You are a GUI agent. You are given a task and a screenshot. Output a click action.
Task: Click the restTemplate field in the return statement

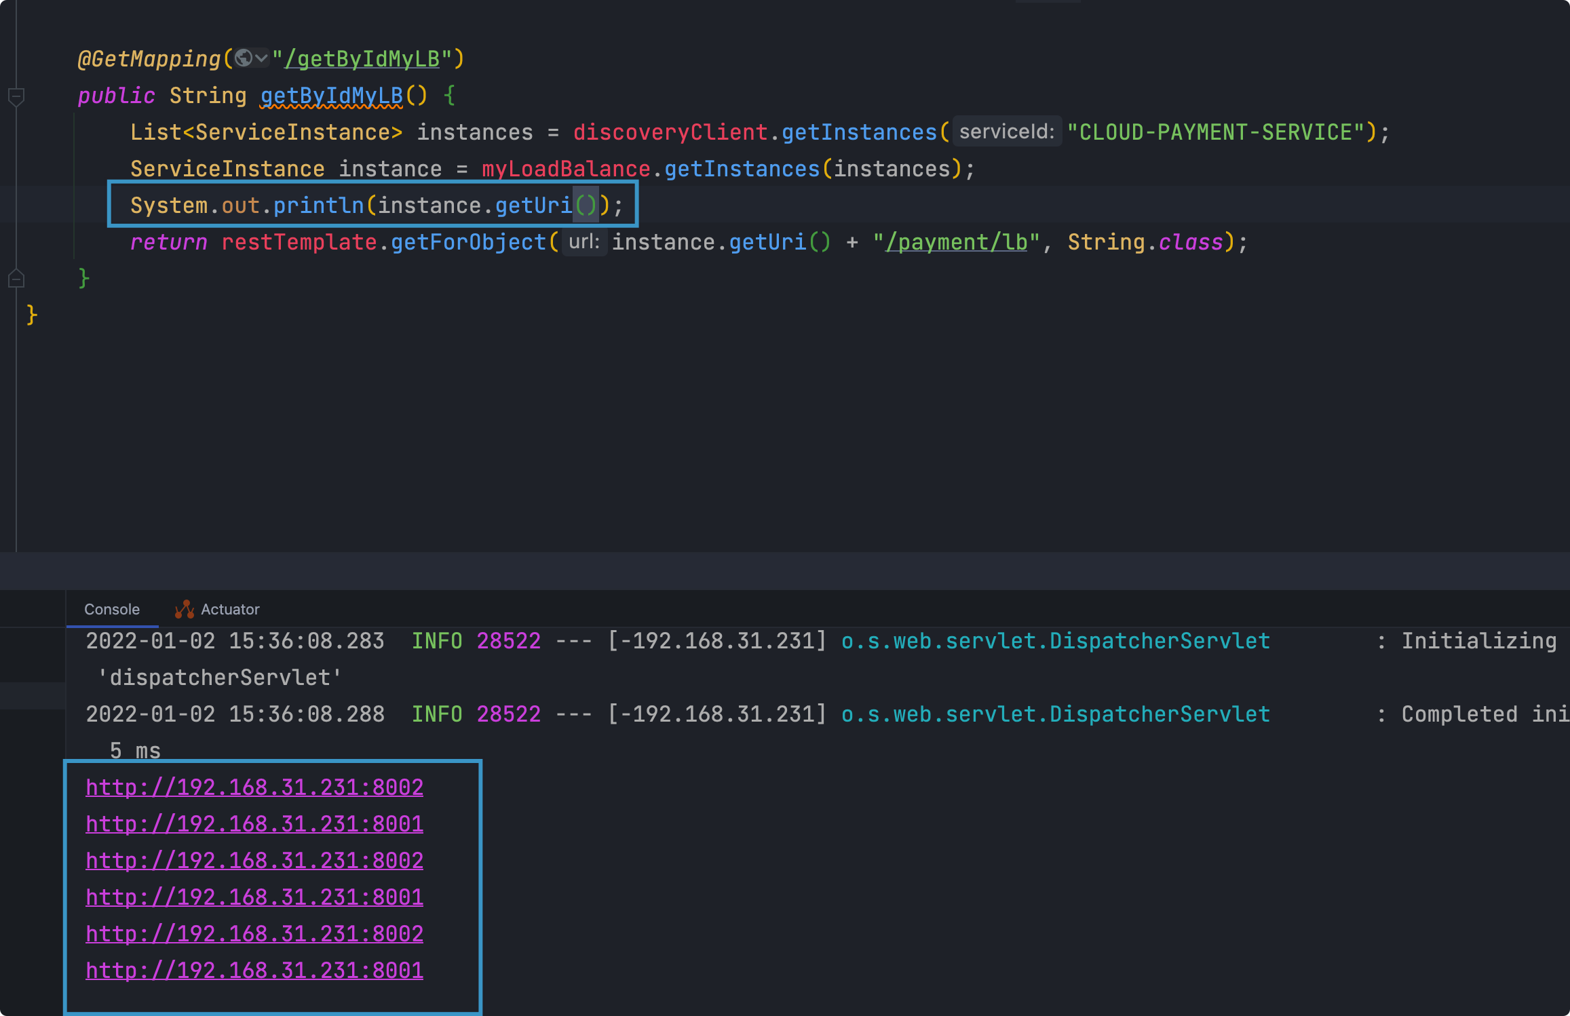[x=299, y=242]
